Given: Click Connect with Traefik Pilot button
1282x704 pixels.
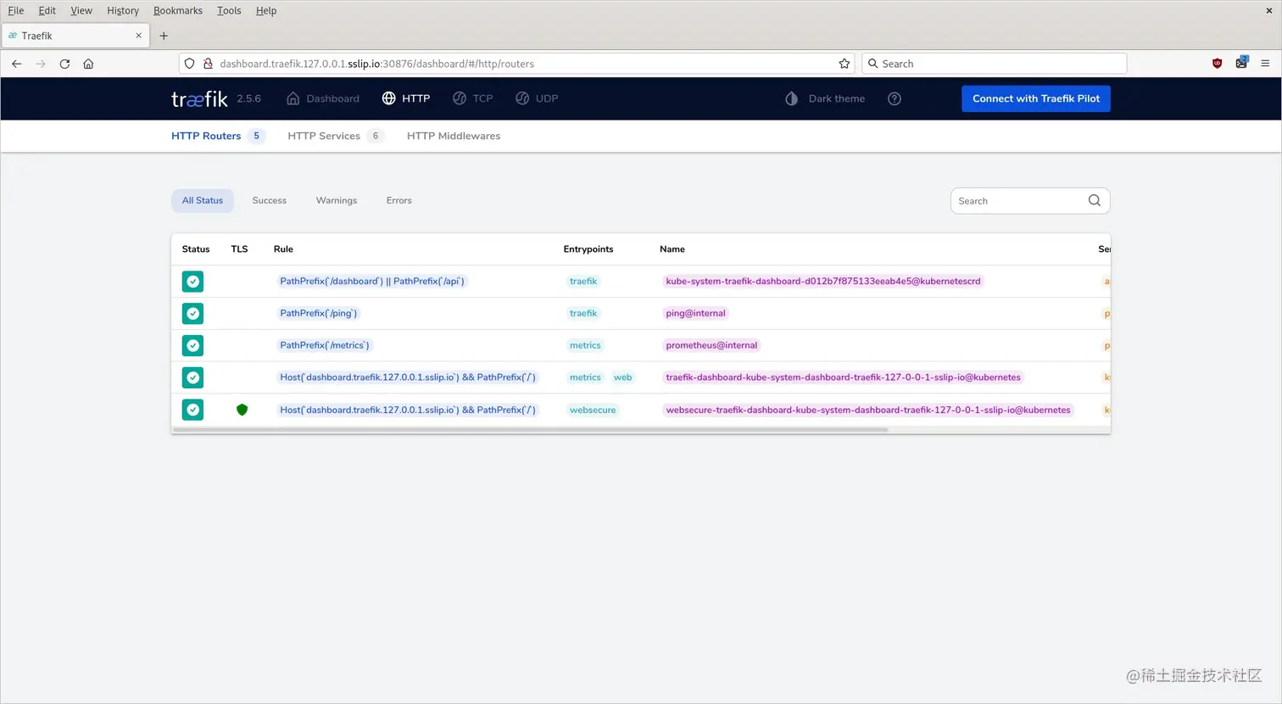Looking at the screenshot, I should click(1035, 98).
